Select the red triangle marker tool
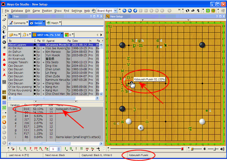Image resolution: width=227 pixels, height=161 pixels. (4, 60)
